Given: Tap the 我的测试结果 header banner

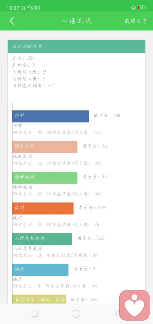Looking at the screenshot, I should 76,46.
